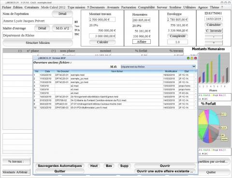The image size is (232, 178).
Task: Click the date field 14/03/2019
Action: 214,19
